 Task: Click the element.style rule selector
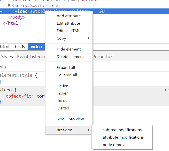(x=16, y=75)
